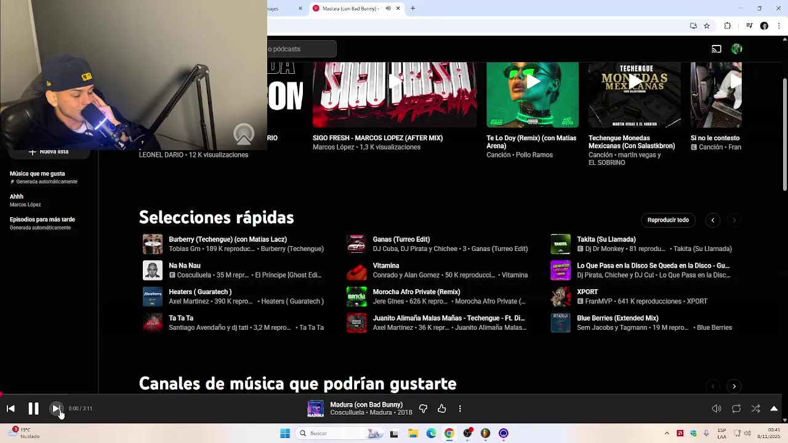
Task: Click the search box ending in pódcasts
Action: tap(302, 49)
